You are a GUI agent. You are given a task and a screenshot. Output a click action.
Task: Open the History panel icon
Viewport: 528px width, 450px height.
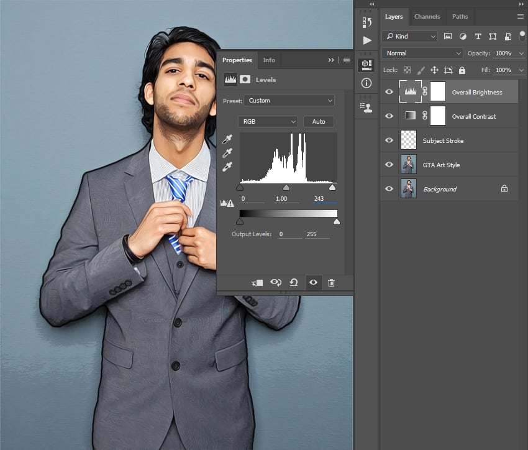[367, 23]
